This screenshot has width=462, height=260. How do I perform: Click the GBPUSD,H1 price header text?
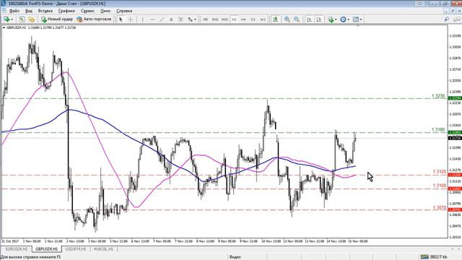click(41, 27)
